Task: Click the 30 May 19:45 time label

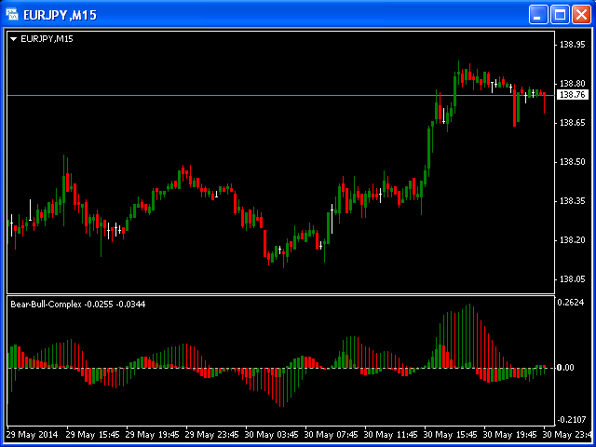Action: coord(510,434)
